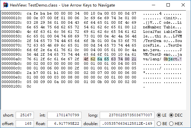The width and height of the screenshot is (191, 128).
Task: Select the BE radio button
Action: 159,124
